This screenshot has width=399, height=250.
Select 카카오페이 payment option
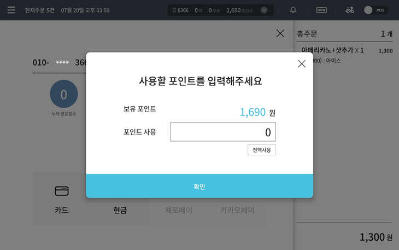237,210
